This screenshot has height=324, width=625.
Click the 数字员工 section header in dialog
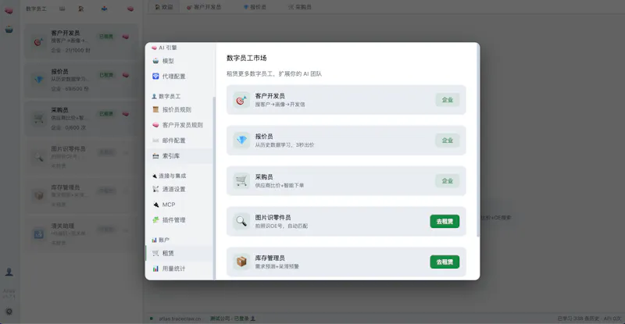point(166,97)
